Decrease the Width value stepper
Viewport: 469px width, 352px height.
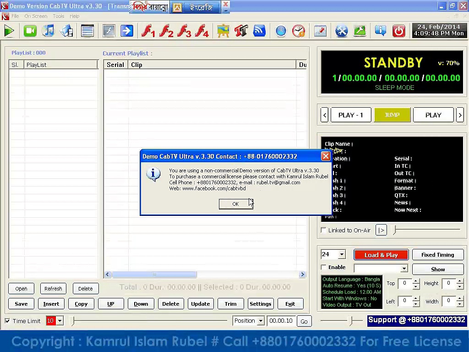pos(460,304)
